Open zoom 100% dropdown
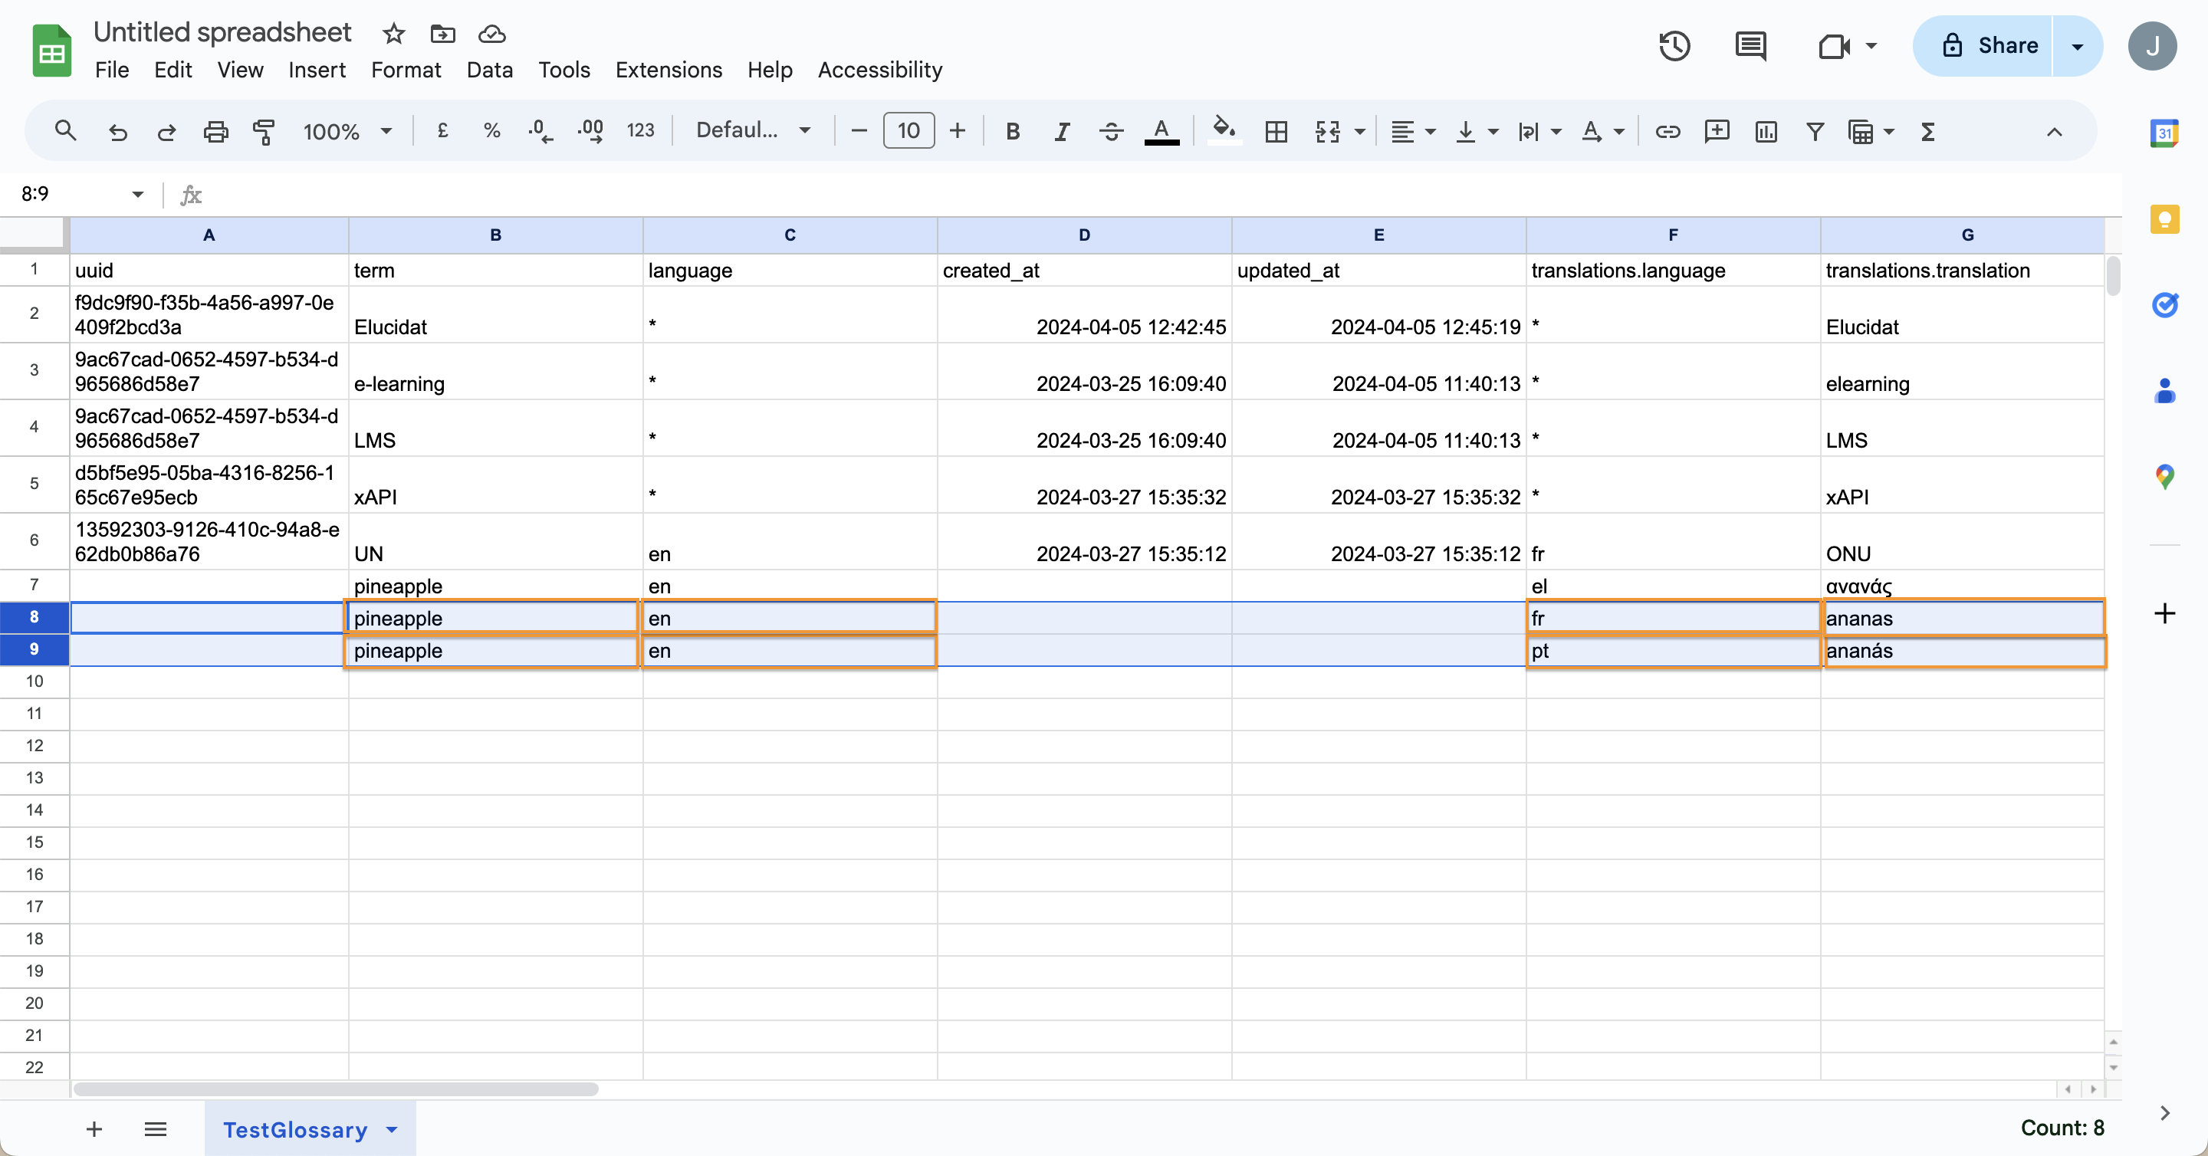Image resolution: width=2208 pixels, height=1156 pixels. (x=347, y=131)
